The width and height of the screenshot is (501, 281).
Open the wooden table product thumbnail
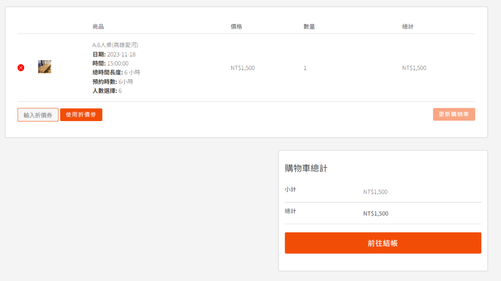tap(45, 67)
